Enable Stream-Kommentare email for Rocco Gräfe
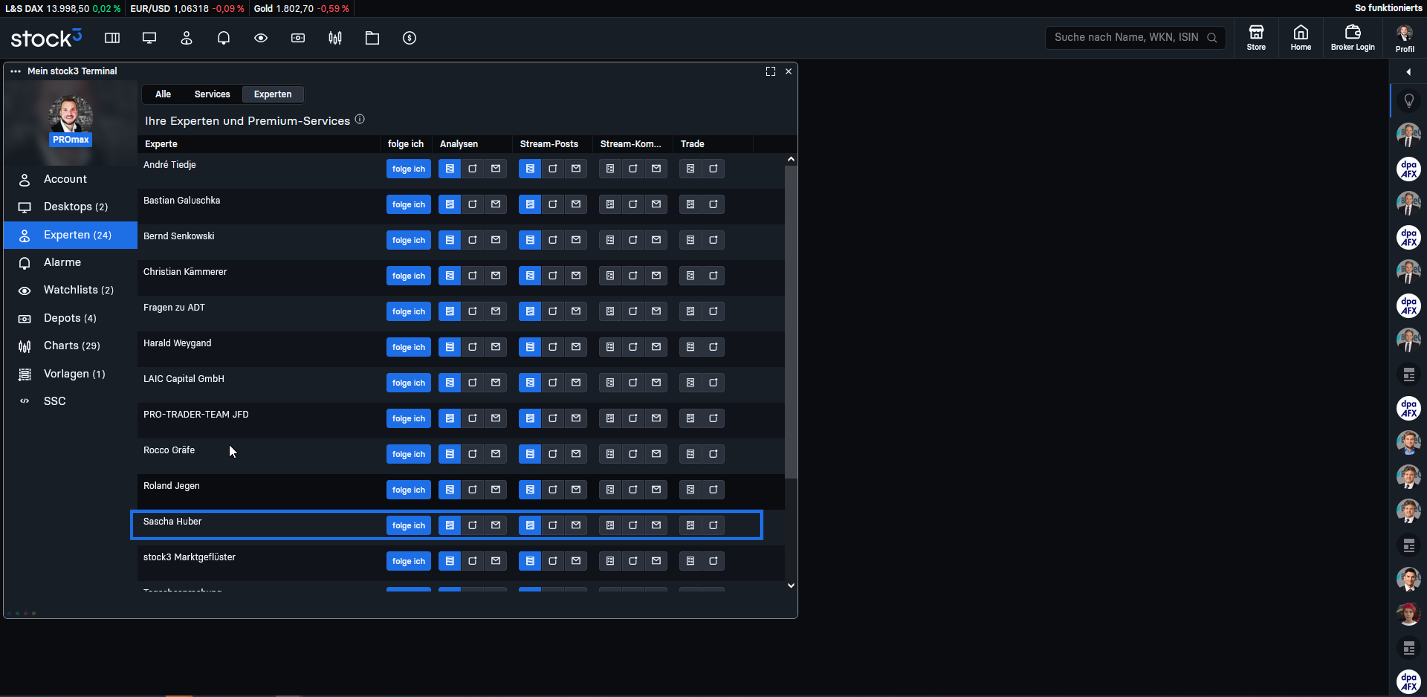The width and height of the screenshot is (1427, 697). (656, 454)
